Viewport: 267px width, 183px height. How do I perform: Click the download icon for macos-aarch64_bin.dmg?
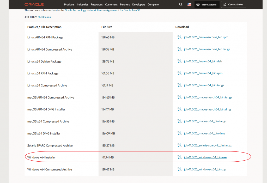tap(180, 109)
